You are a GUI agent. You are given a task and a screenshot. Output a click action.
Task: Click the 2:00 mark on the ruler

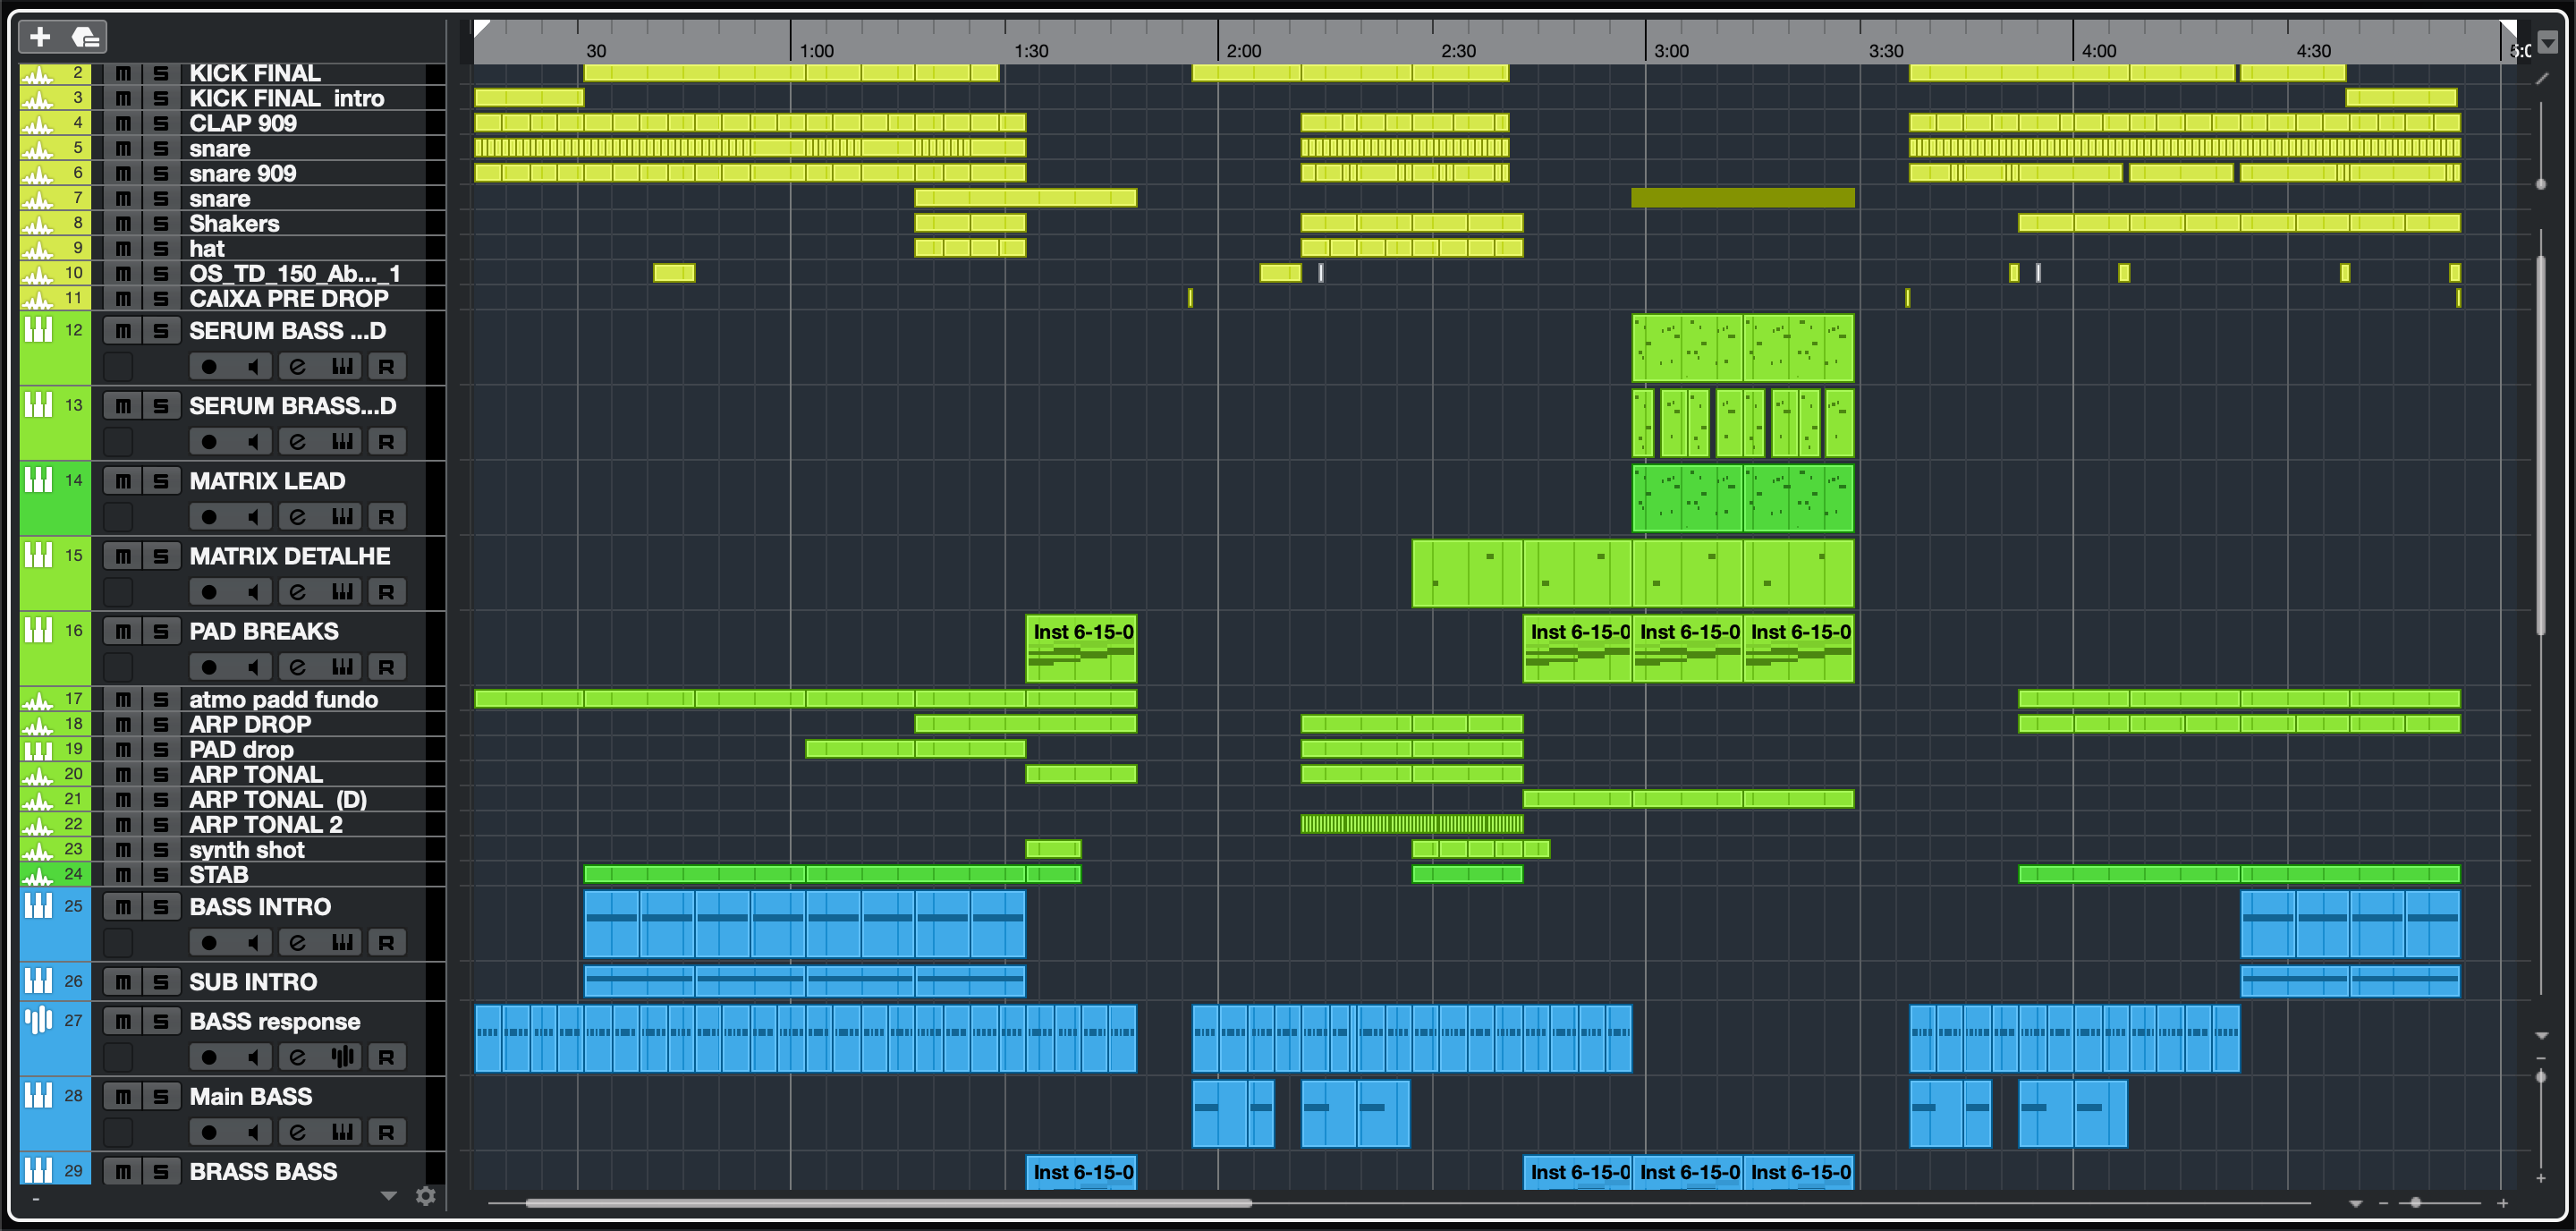(x=1244, y=51)
